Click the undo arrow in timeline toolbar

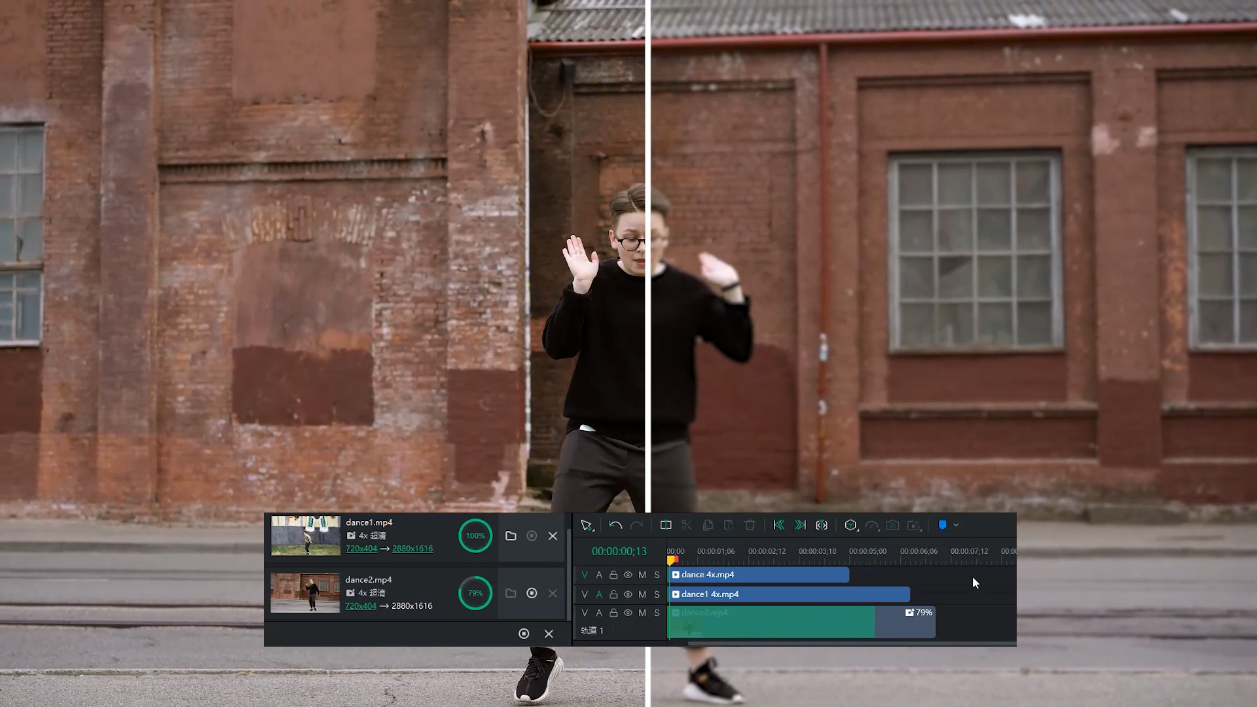coord(615,525)
